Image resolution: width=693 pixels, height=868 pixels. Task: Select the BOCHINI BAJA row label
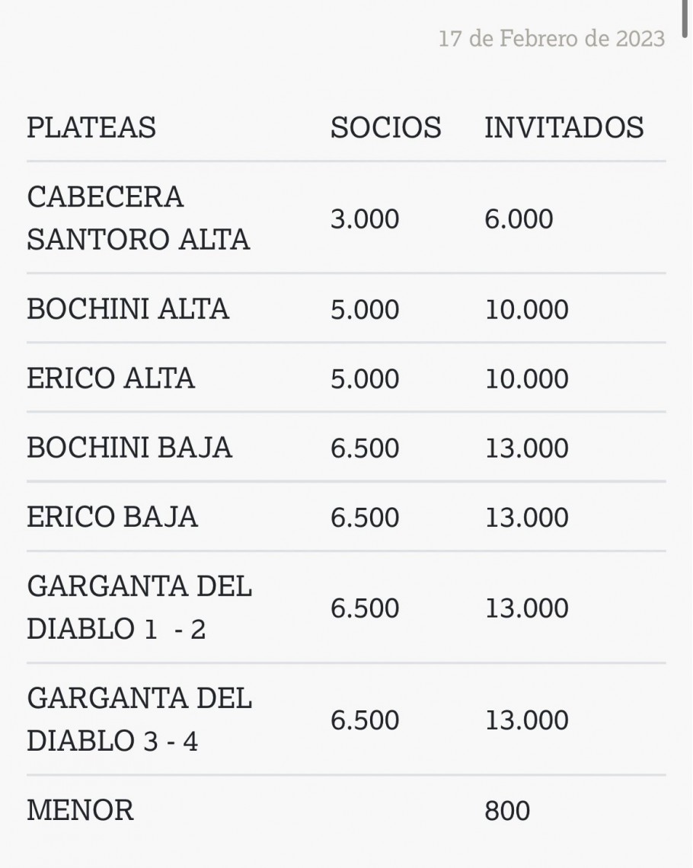coord(129,447)
